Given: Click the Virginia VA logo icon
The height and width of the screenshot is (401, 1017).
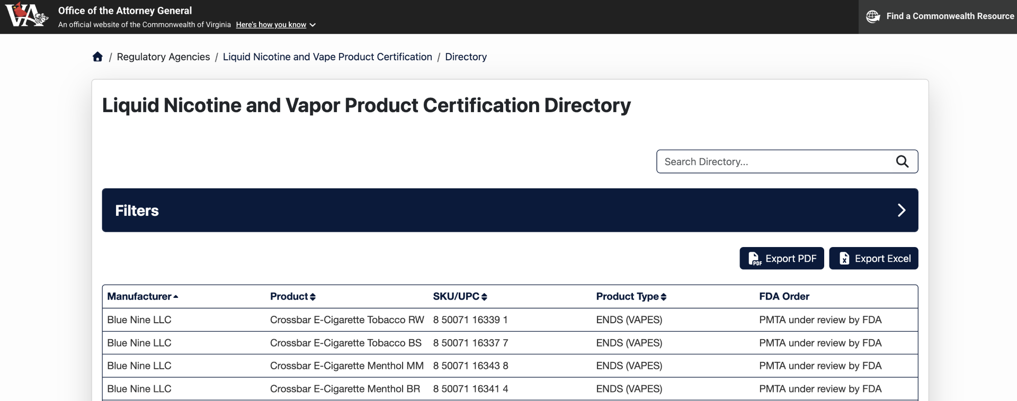Looking at the screenshot, I should coord(26,14).
